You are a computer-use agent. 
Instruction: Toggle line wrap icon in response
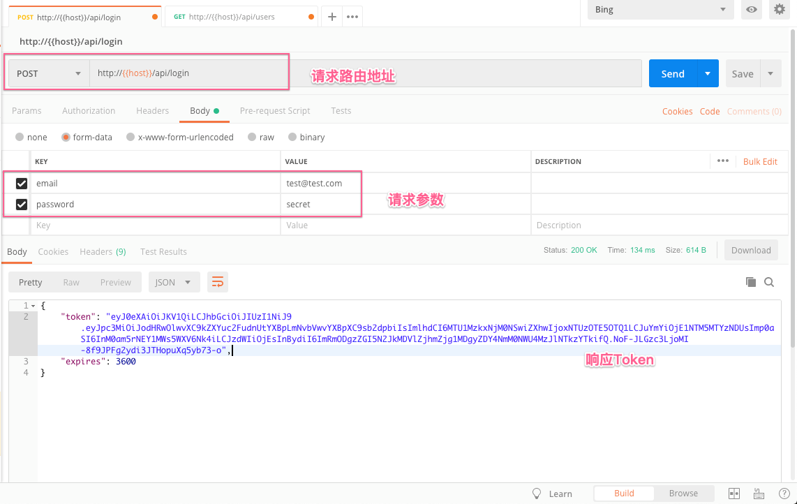(x=218, y=282)
